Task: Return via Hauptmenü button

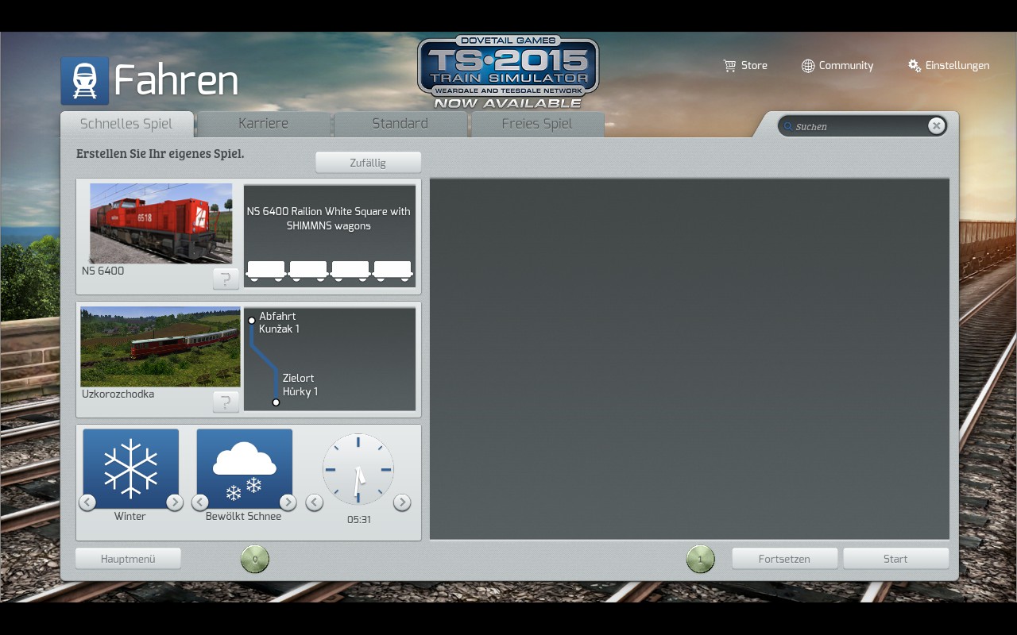Action: [x=128, y=559]
